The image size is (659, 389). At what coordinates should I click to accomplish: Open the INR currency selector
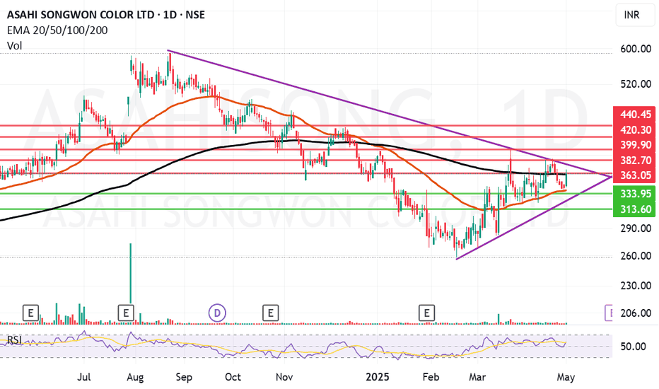(x=635, y=15)
